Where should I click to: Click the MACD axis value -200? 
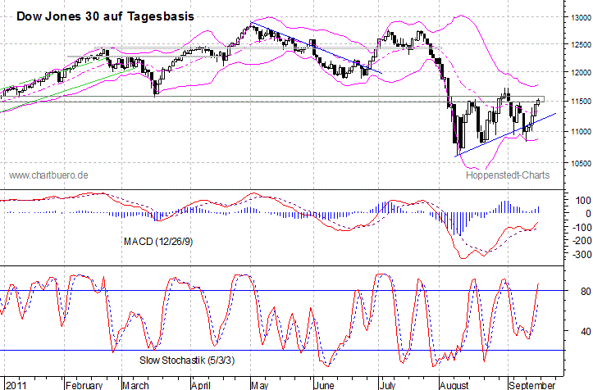582,241
